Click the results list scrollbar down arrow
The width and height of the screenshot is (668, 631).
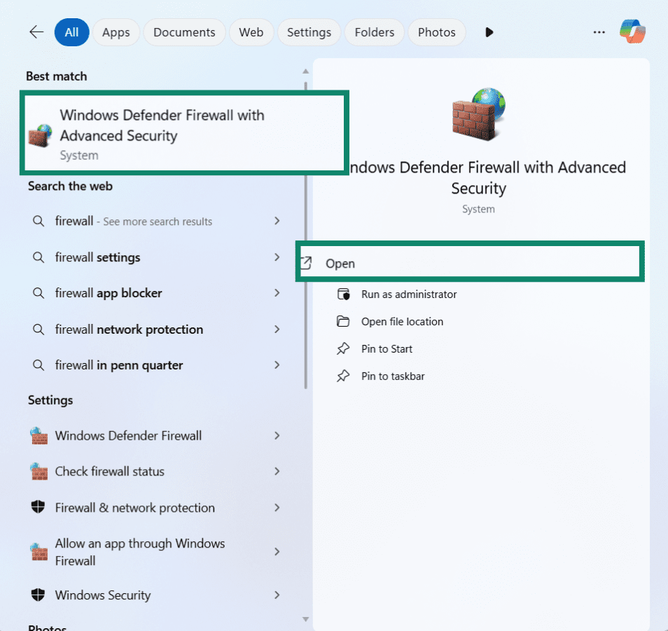click(x=305, y=619)
